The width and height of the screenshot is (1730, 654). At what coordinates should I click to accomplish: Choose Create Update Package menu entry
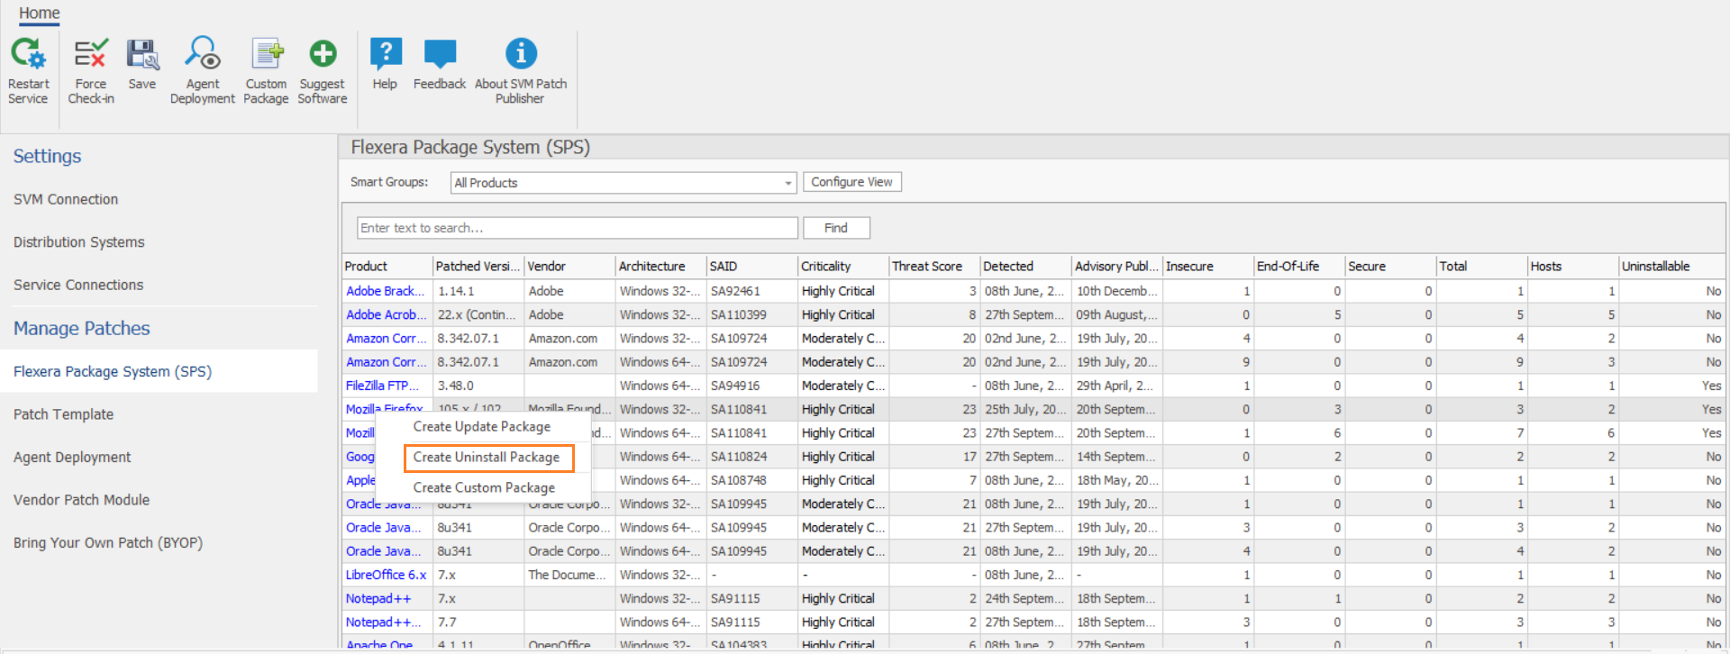pyautogui.click(x=481, y=427)
